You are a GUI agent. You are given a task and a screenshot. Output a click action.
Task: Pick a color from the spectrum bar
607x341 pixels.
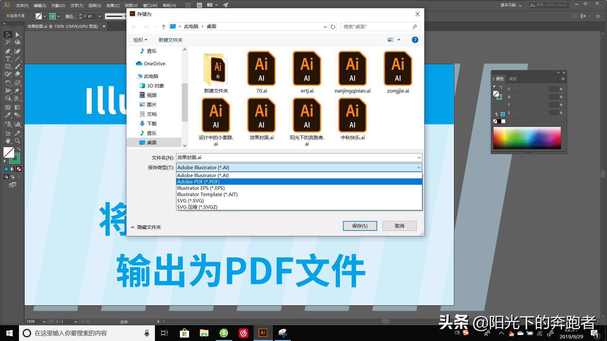pos(527,138)
